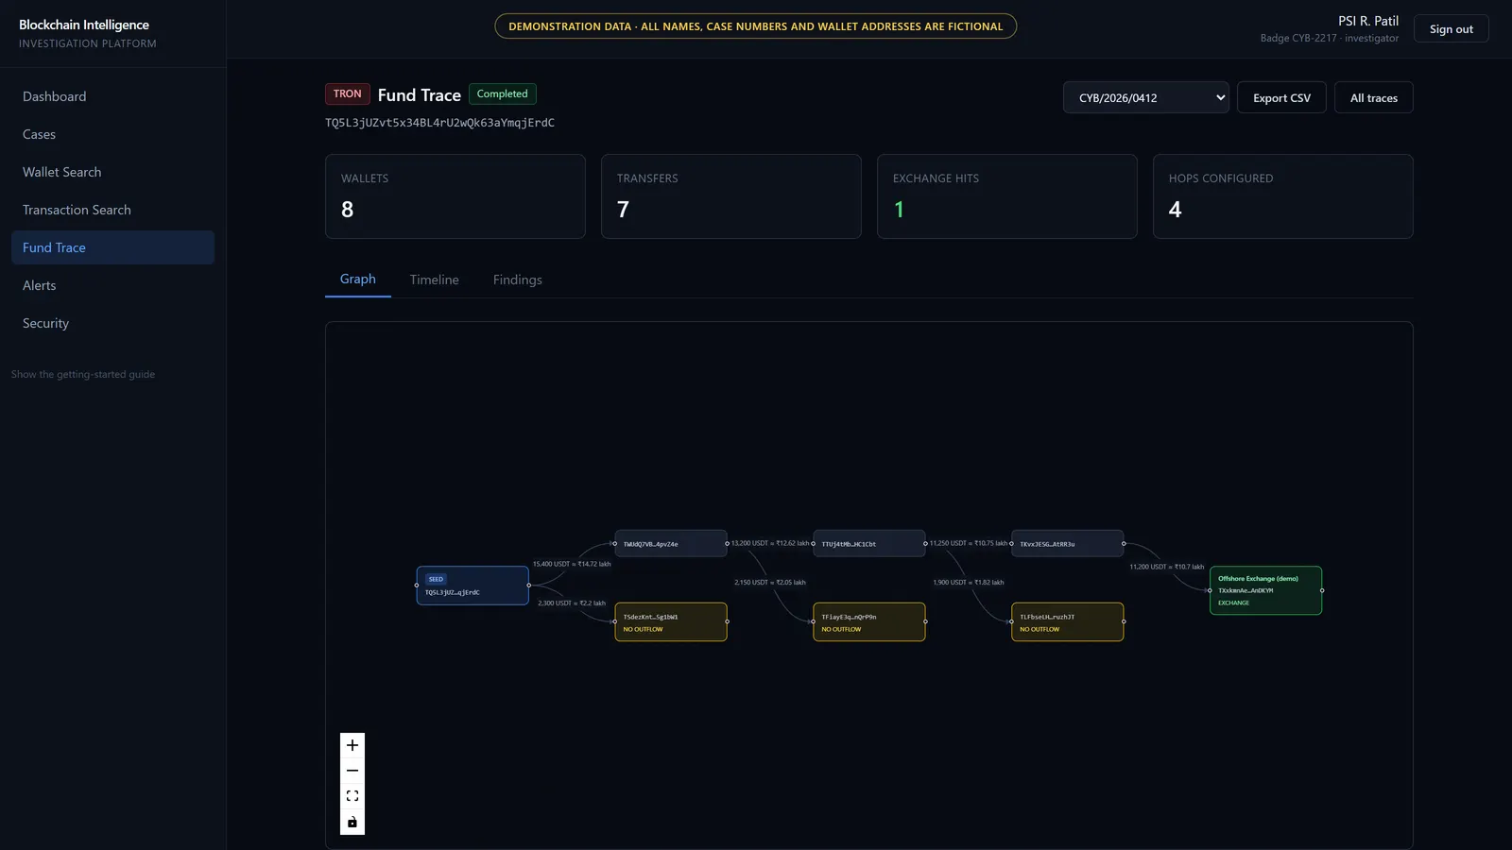Screen dimensions: 1512x850
Task: Open Alerts in the sidebar
Action: pyautogui.click(x=112, y=285)
